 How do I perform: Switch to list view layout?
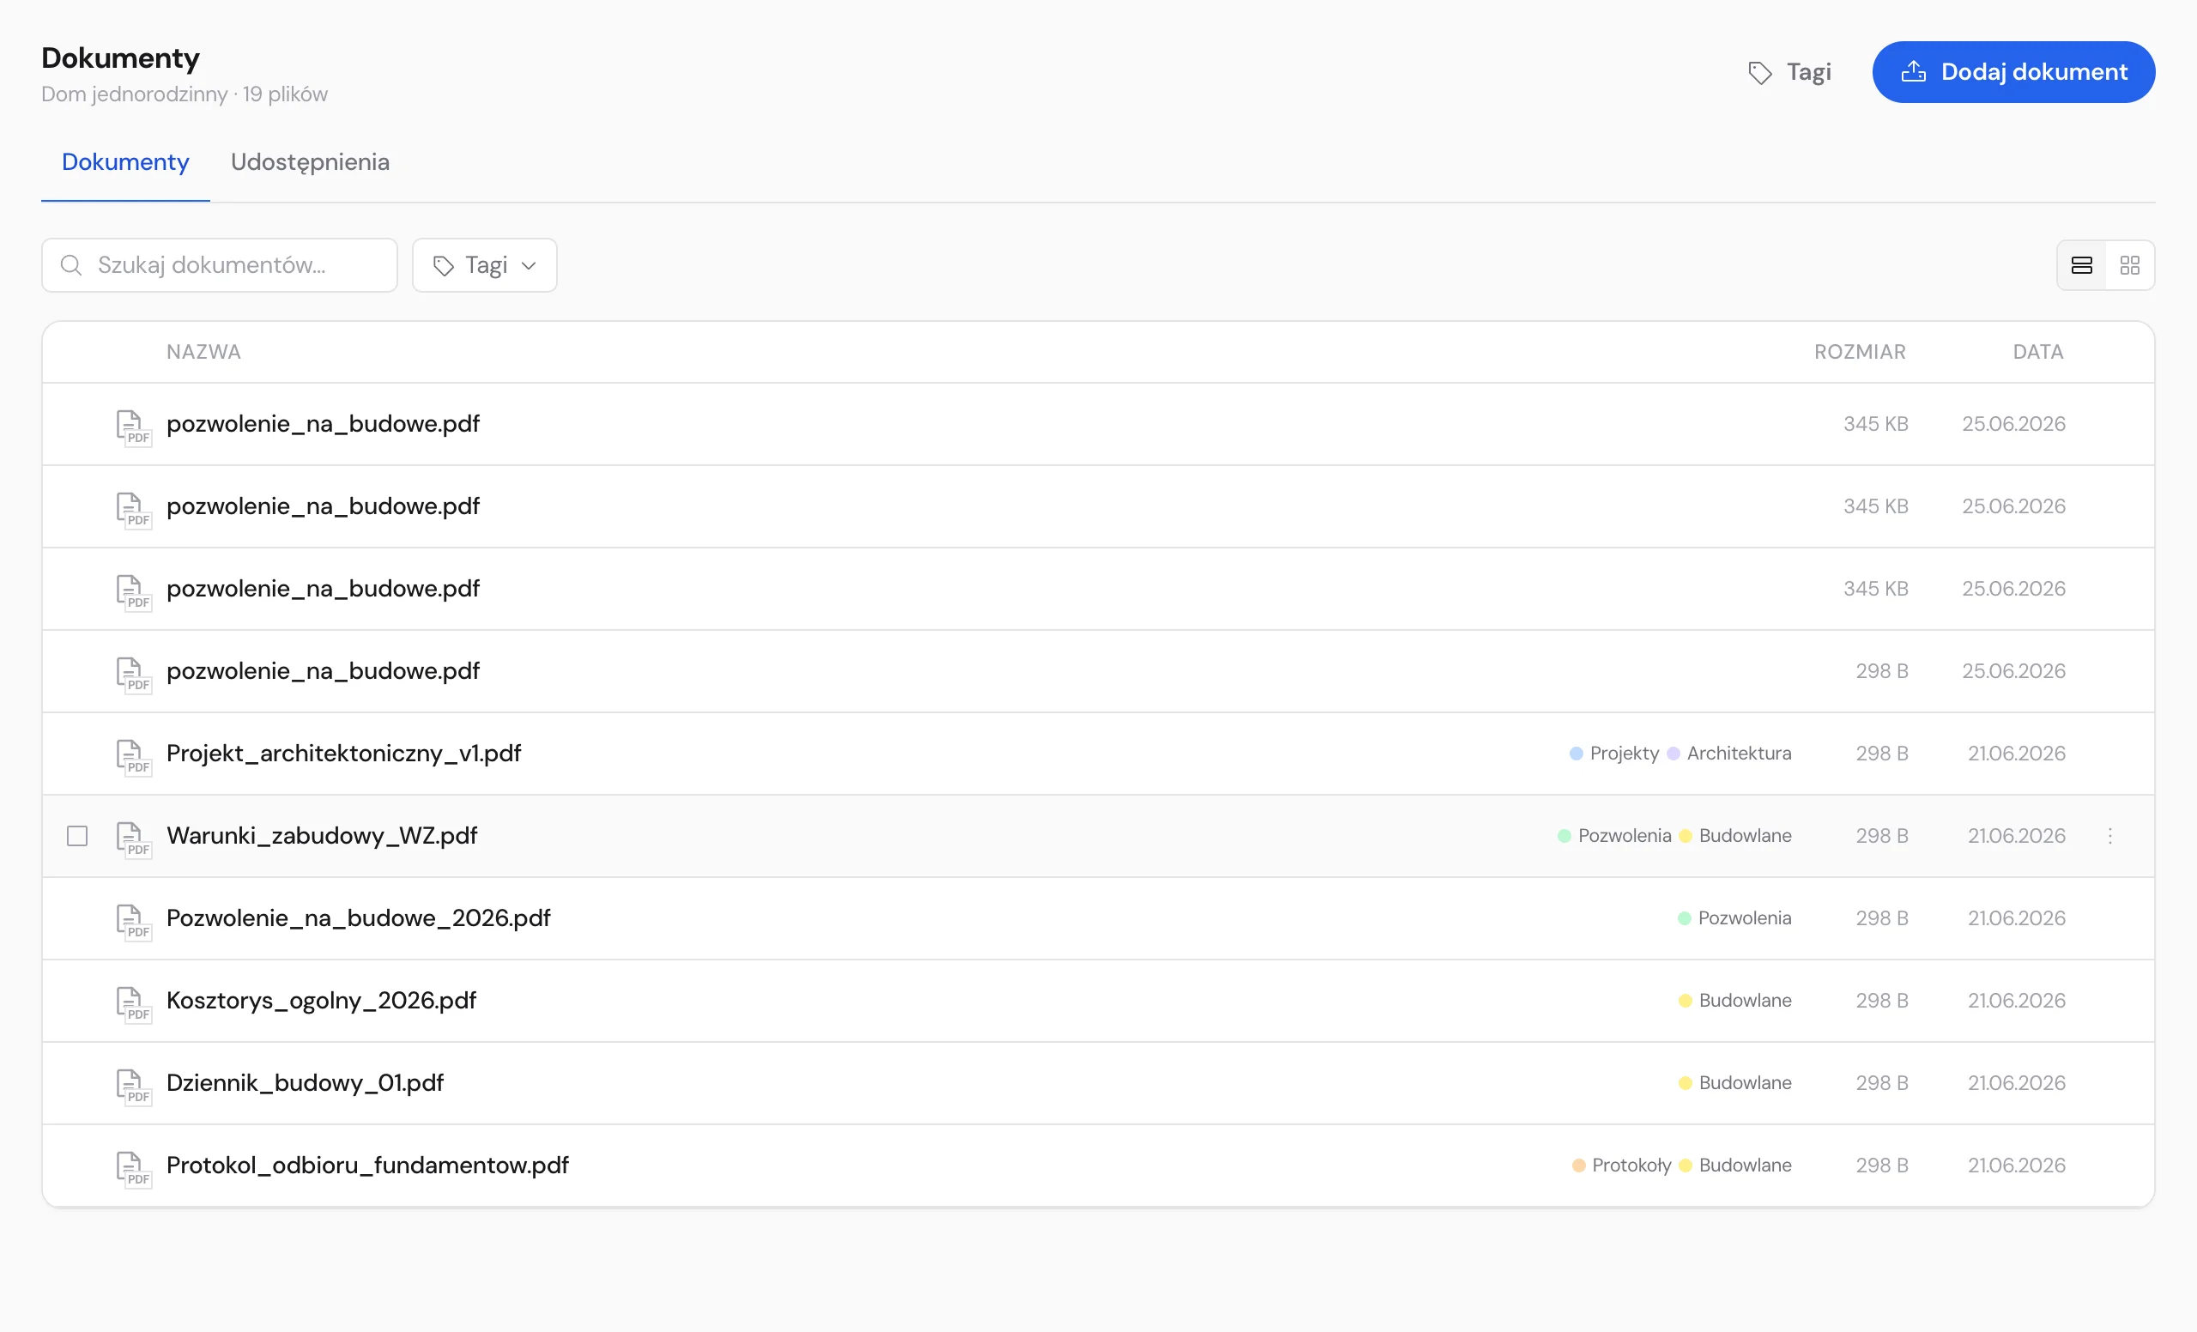click(2081, 265)
